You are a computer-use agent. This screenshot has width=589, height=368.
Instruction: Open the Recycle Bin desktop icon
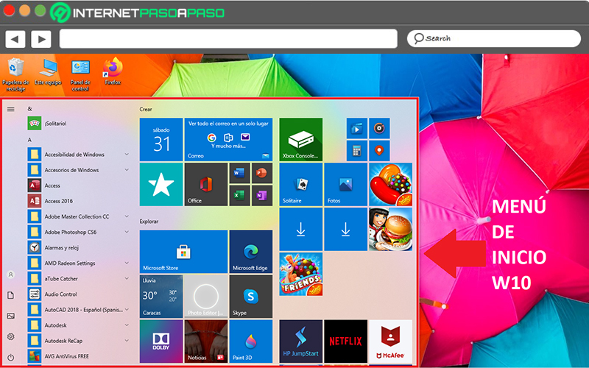pyautogui.click(x=15, y=75)
